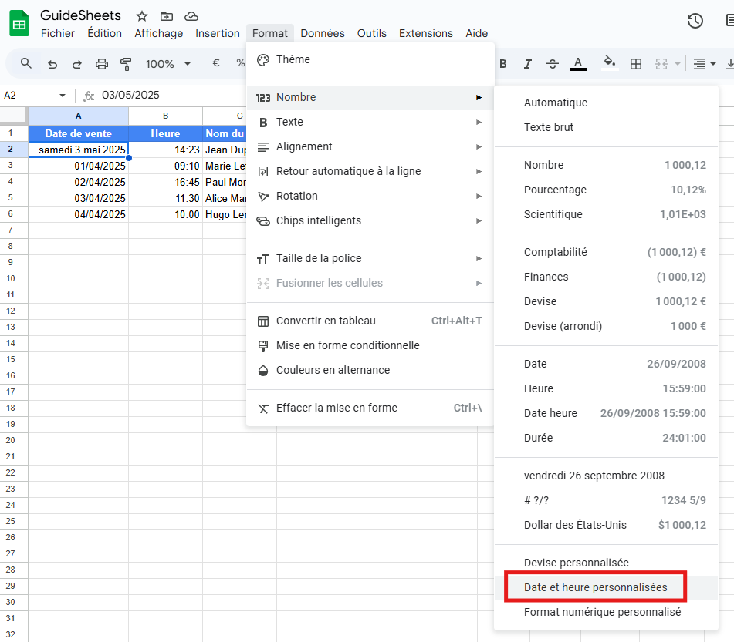Apply Comptabilité format
Viewport: 734px width, 642px height.
point(606,253)
